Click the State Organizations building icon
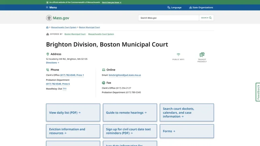This screenshot has height=146, width=260. (191, 7)
